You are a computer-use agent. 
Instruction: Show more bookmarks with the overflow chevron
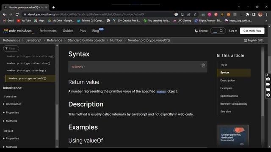pyautogui.click(x=266, y=21)
